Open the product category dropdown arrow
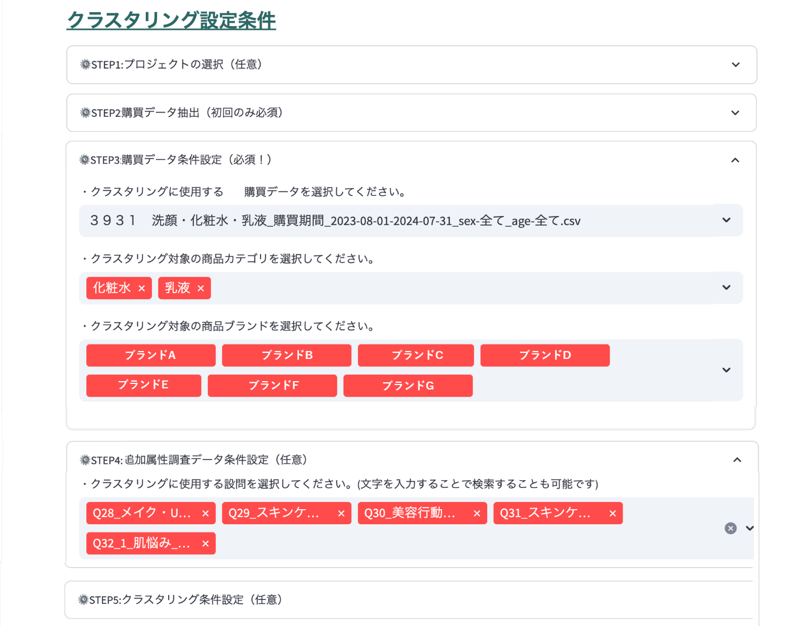The width and height of the screenshot is (790, 626). pos(727,288)
